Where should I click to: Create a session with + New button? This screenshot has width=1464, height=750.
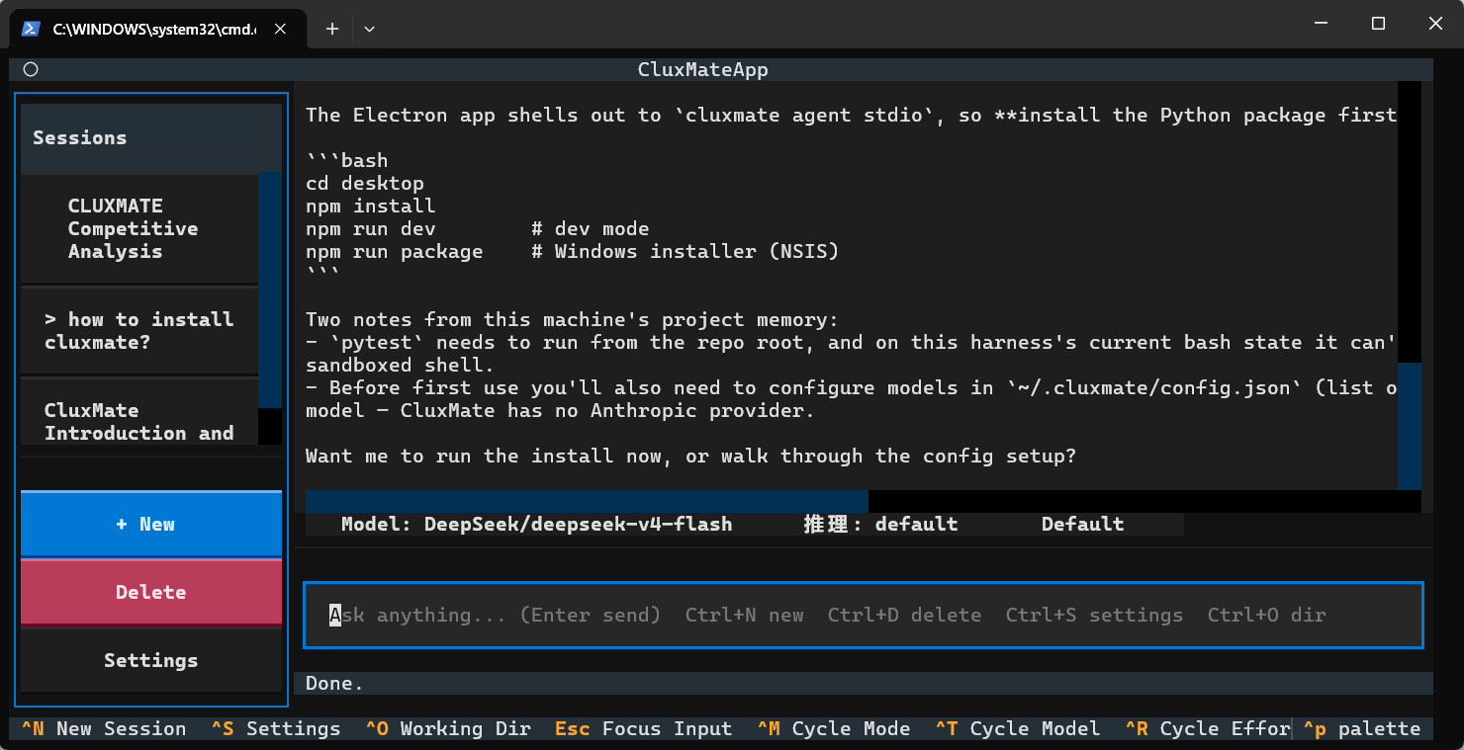click(x=151, y=524)
